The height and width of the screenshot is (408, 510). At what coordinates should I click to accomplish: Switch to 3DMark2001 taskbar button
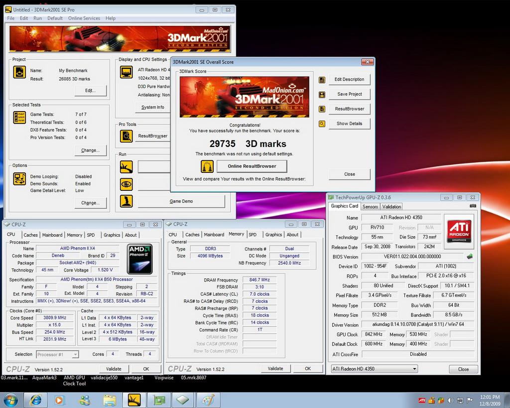point(134,400)
